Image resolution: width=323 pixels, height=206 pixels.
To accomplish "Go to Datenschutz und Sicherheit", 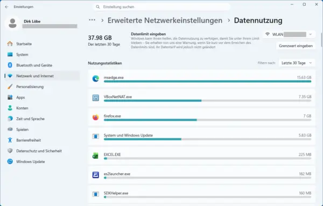I will pos(42,151).
